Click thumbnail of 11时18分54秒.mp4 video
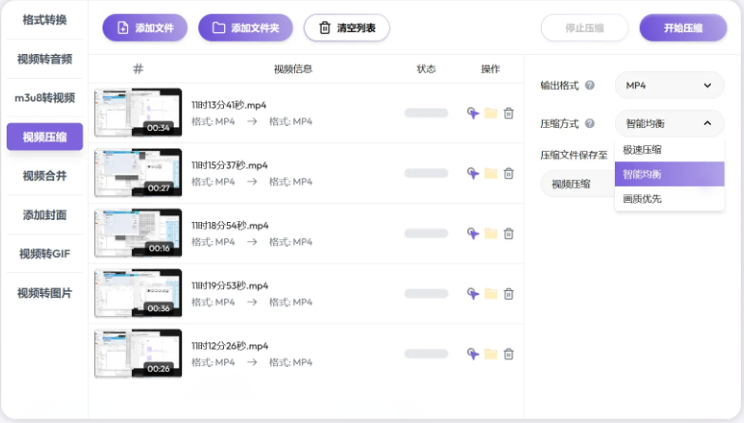The height and width of the screenshot is (423, 744). (139, 233)
